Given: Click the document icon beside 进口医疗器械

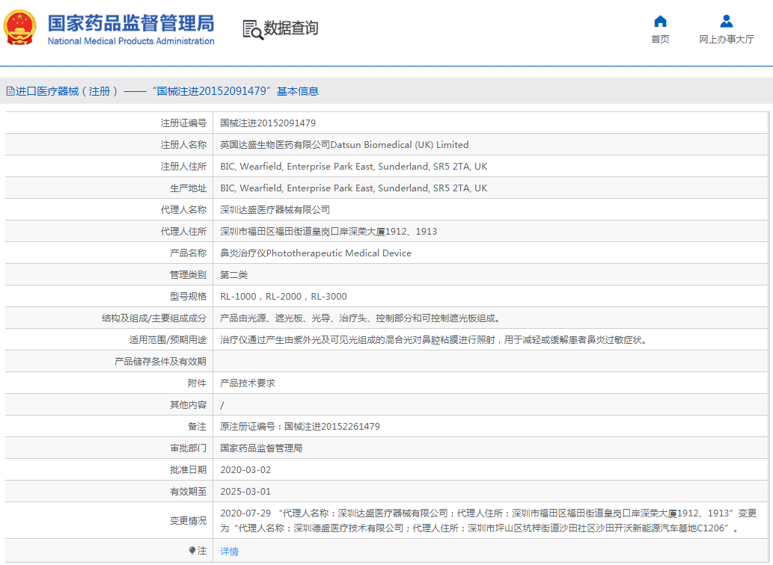Looking at the screenshot, I should click(10, 91).
